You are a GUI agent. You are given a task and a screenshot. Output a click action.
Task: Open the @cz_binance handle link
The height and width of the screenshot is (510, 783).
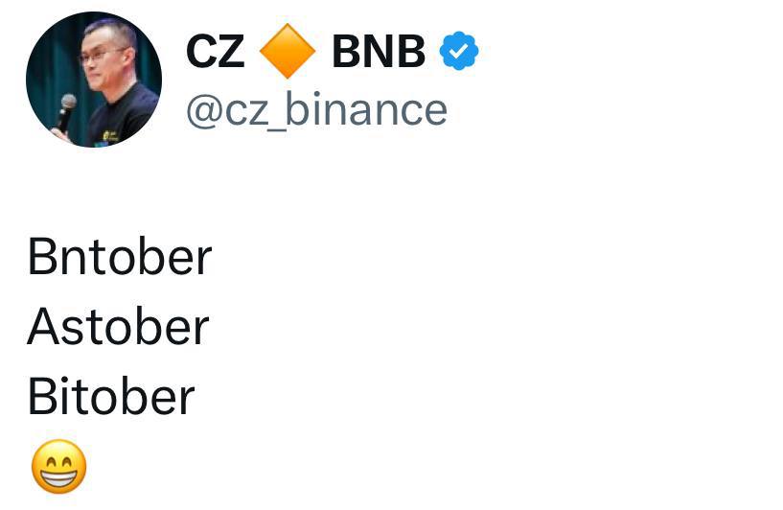coord(316,110)
